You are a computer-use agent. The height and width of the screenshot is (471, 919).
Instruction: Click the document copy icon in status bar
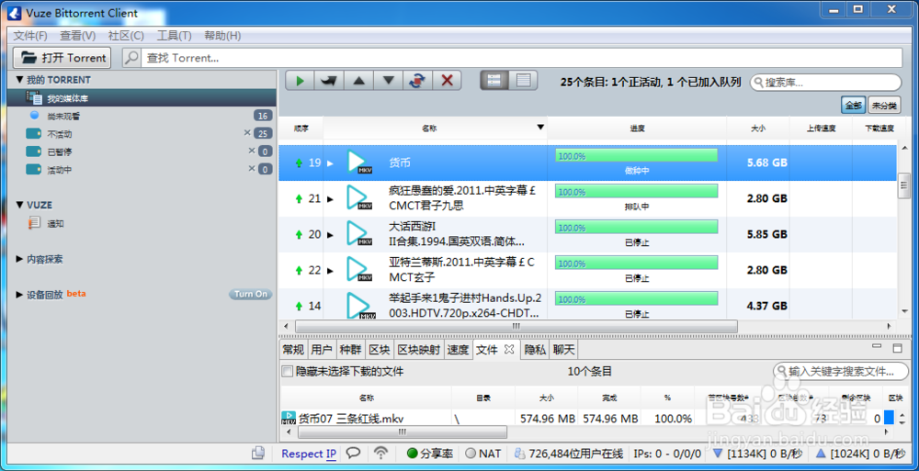pyautogui.click(x=258, y=453)
